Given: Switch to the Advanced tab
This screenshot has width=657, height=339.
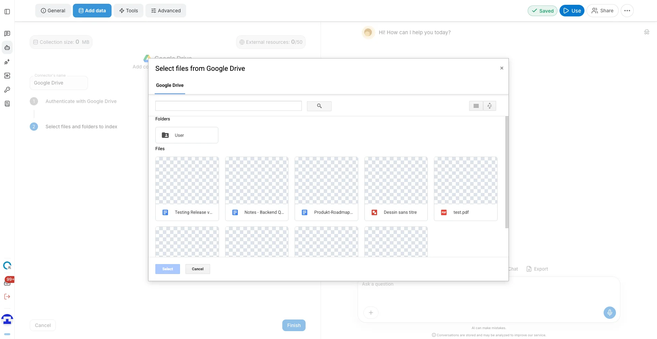Looking at the screenshot, I should tap(166, 11).
